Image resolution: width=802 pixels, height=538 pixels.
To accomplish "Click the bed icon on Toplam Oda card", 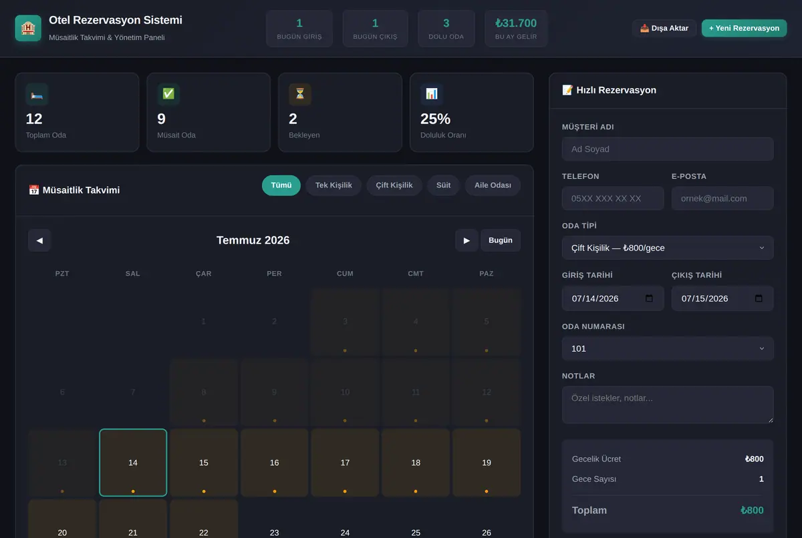I will coord(37,94).
